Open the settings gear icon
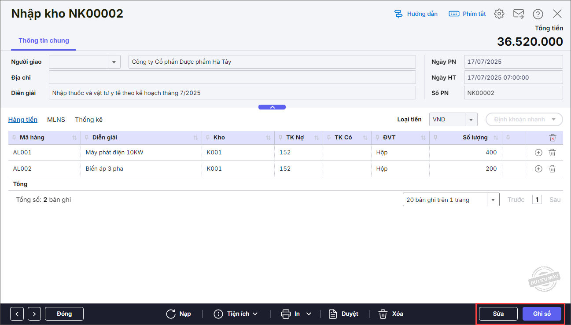The width and height of the screenshot is (571, 325). pyautogui.click(x=499, y=14)
